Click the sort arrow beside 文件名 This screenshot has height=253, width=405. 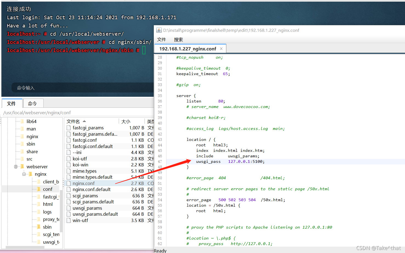pyautogui.click(x=84, y=121)
